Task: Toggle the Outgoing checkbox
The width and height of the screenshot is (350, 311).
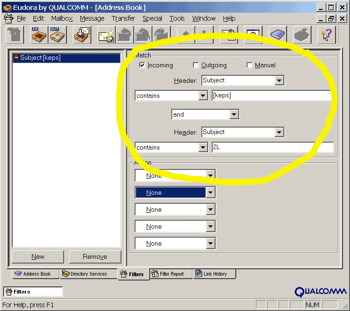Action: [196, 65]
